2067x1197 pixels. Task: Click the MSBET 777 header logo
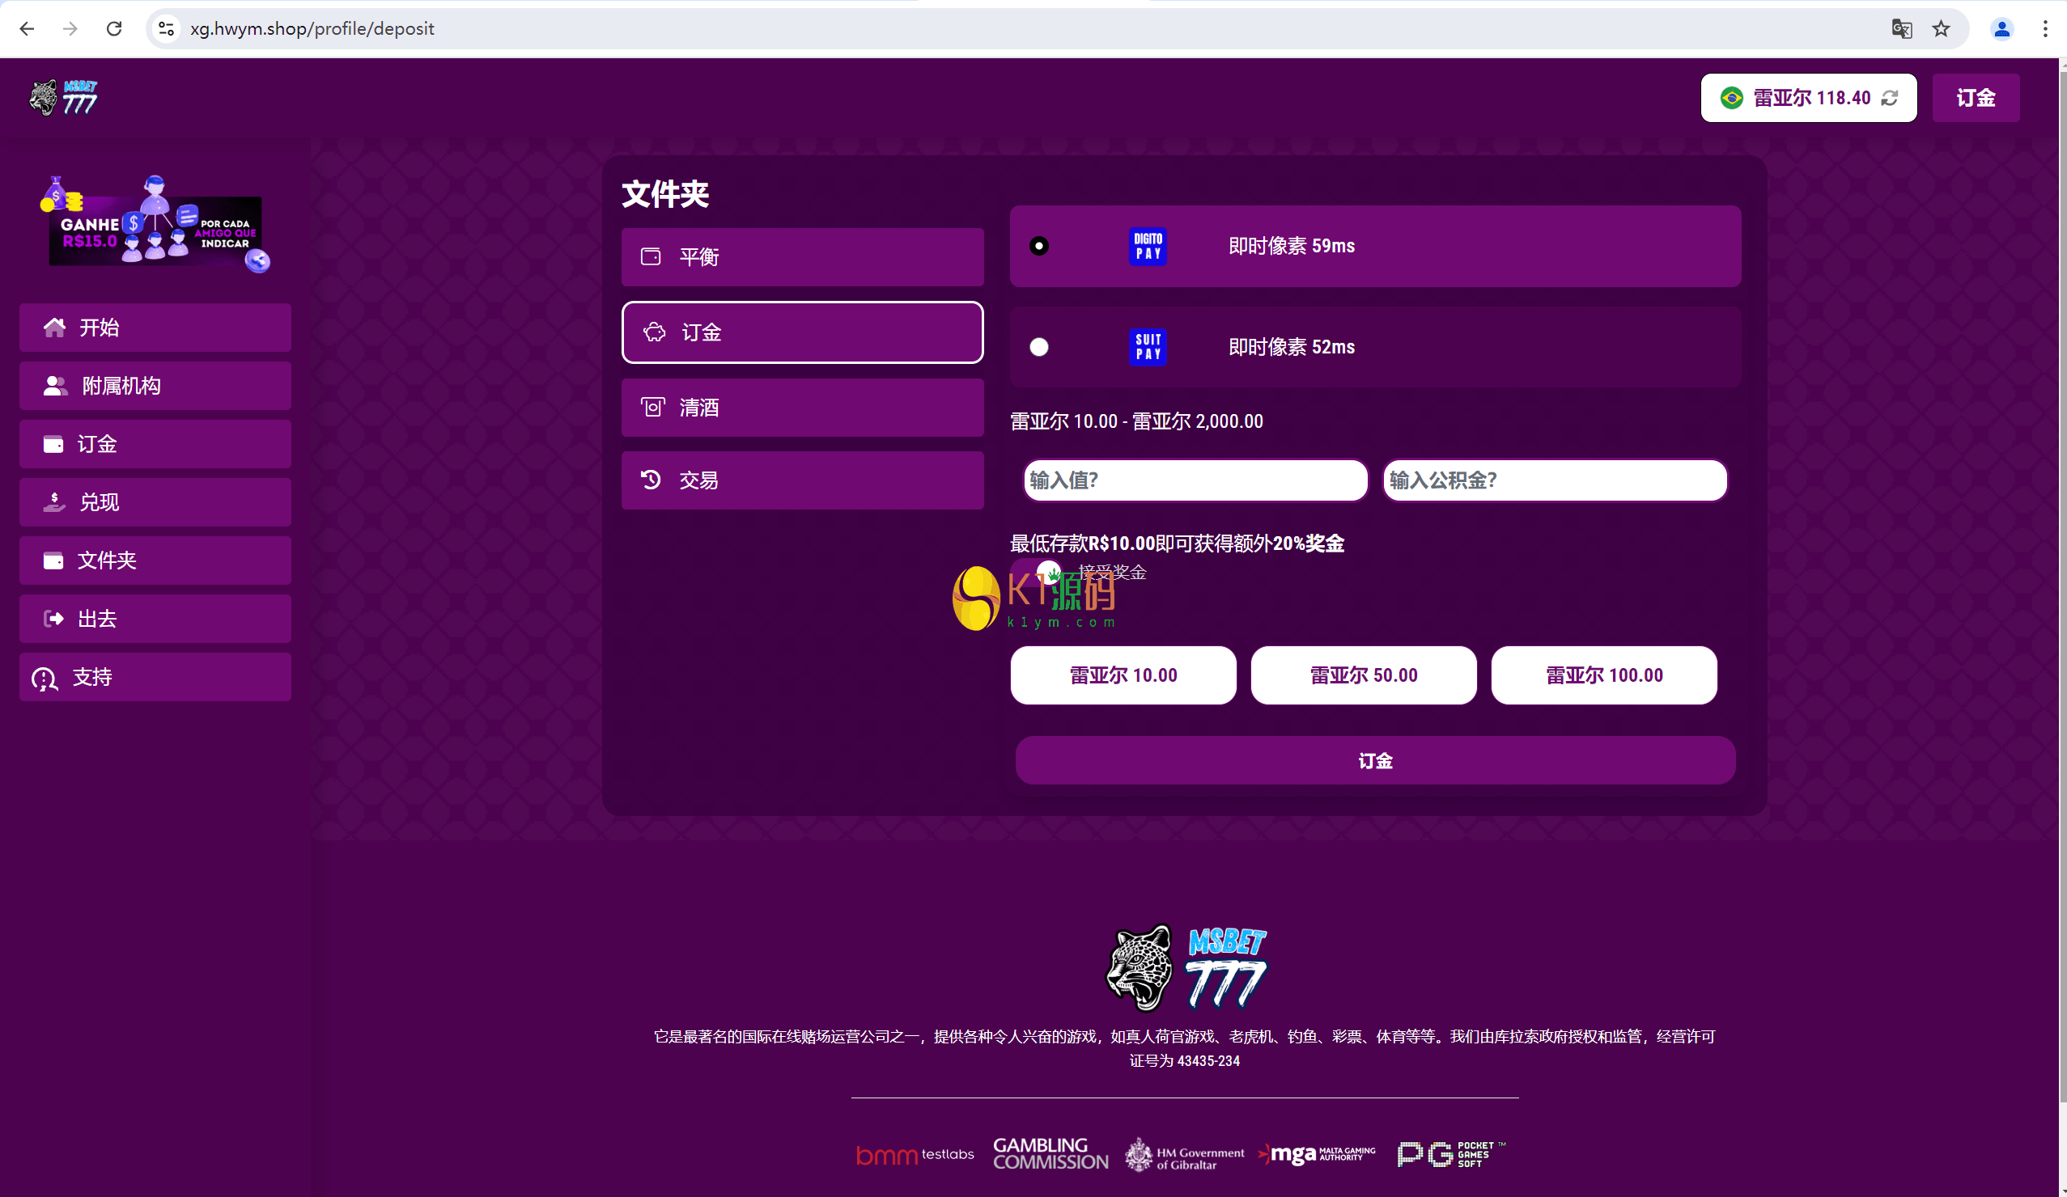[64, 99]
